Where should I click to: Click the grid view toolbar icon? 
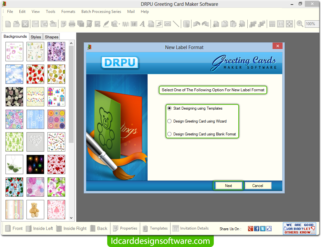tap(272, 24)
